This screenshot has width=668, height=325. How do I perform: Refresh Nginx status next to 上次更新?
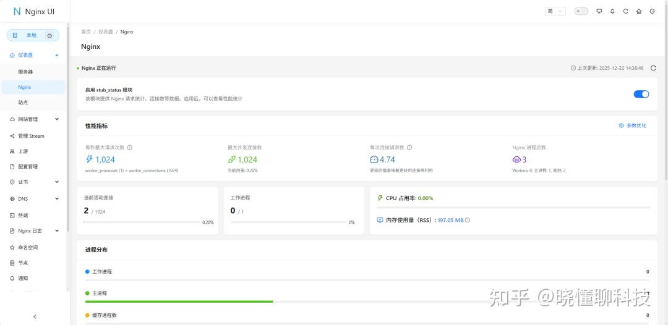click(x=653, y=68)
